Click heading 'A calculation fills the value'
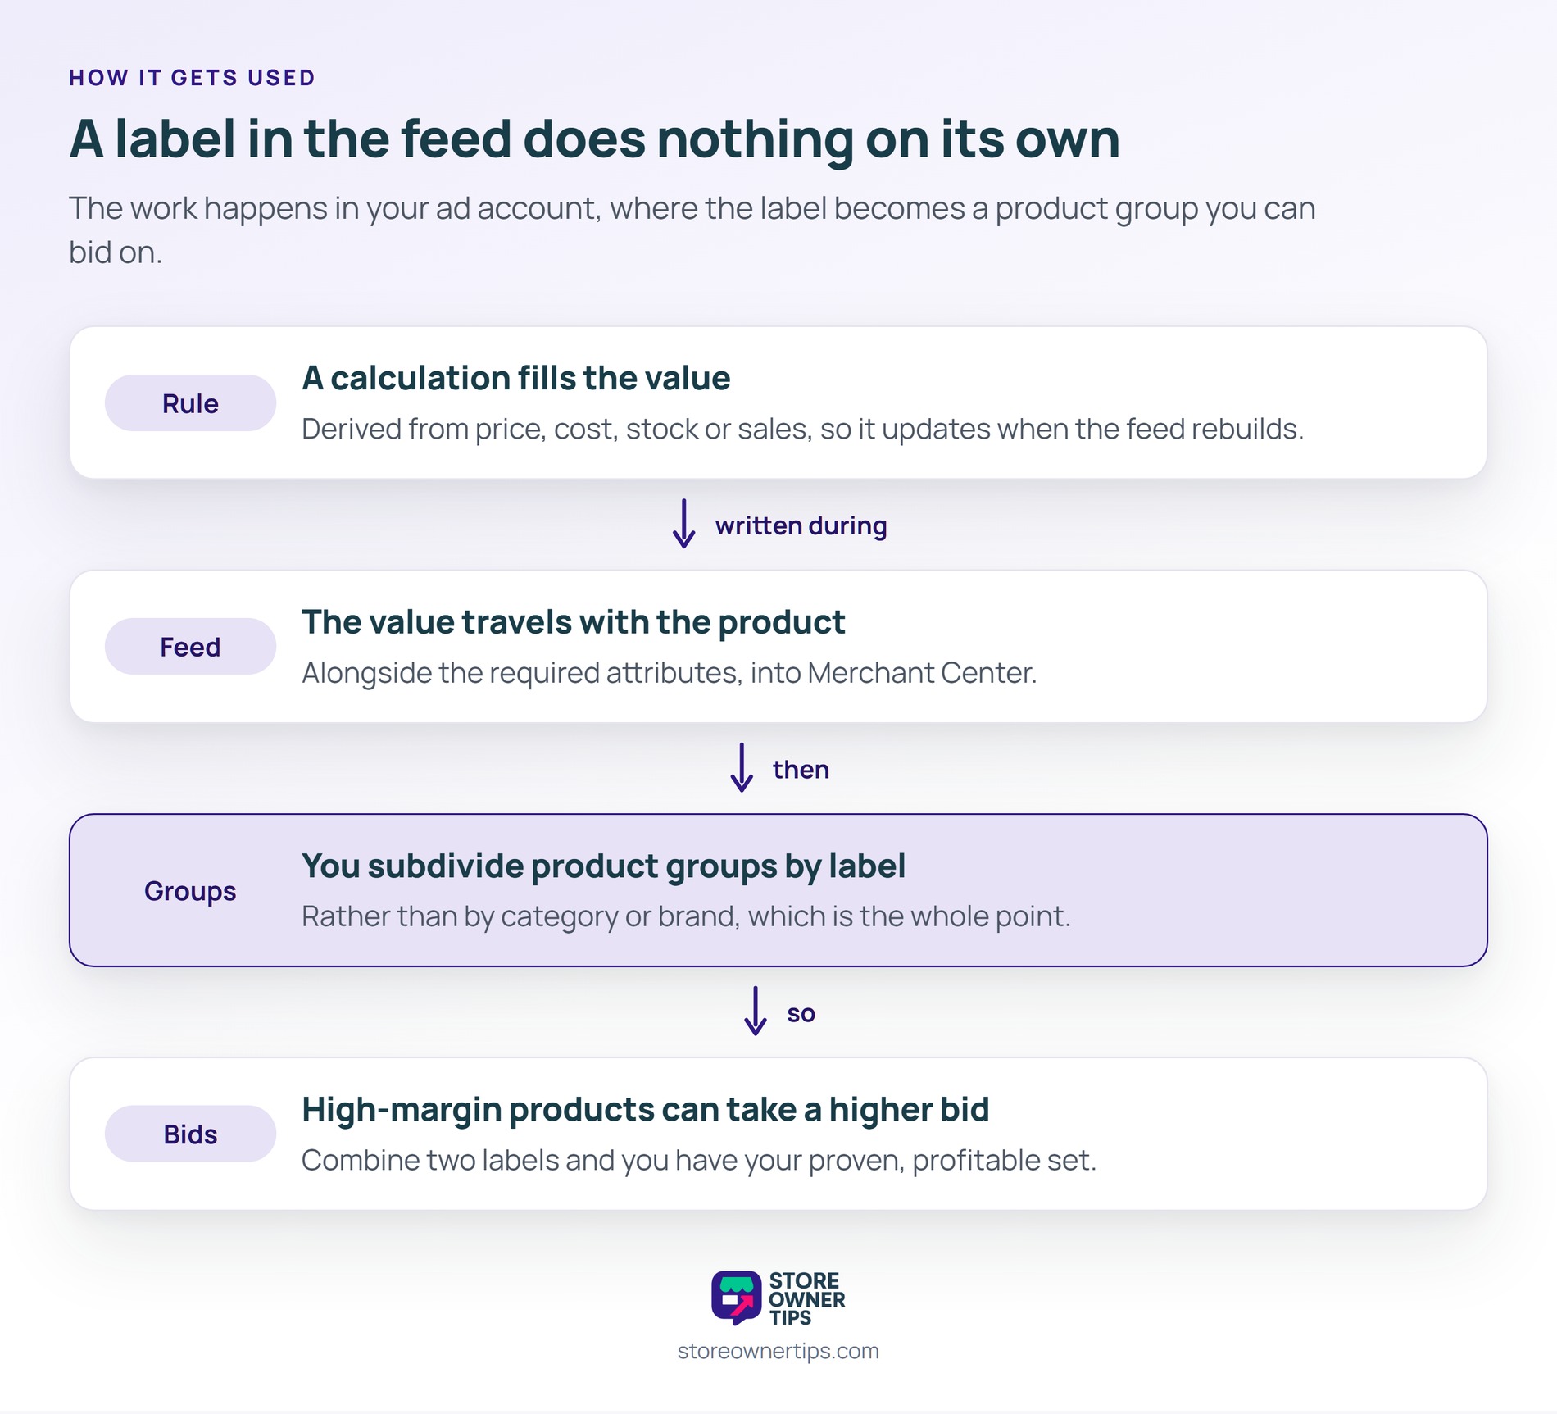Viewport: 1557px width, 1414px height. 515,378
